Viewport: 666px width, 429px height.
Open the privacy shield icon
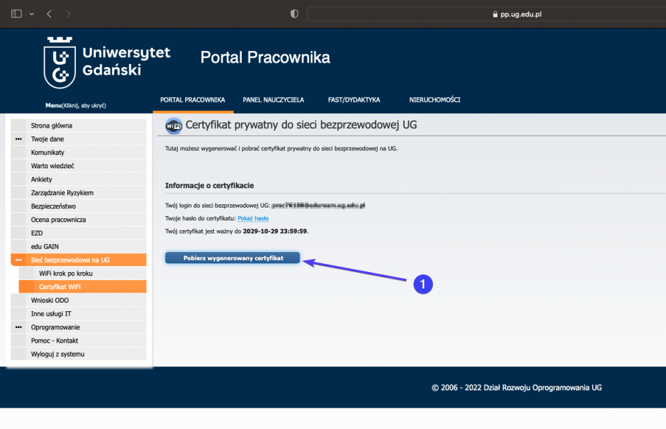294,14
